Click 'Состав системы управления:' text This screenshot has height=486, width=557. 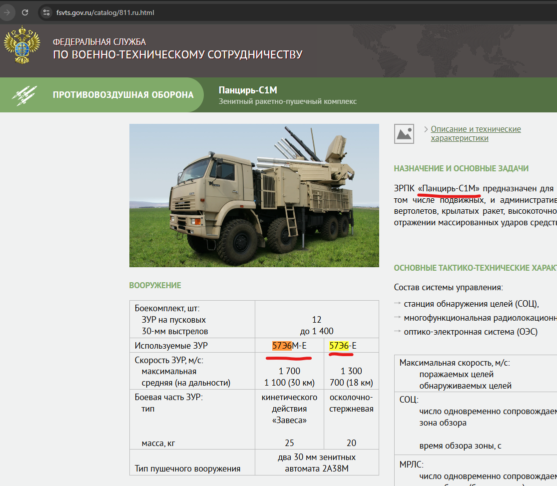[448, 287]
